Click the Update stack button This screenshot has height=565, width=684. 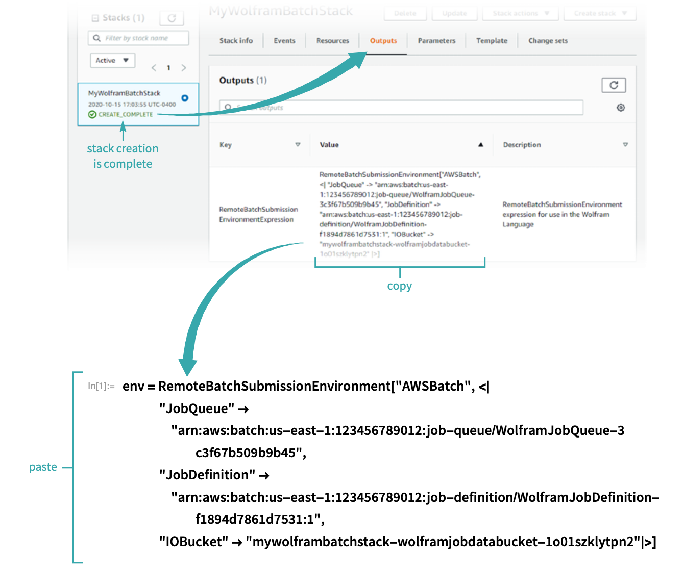tap(454, 13)
